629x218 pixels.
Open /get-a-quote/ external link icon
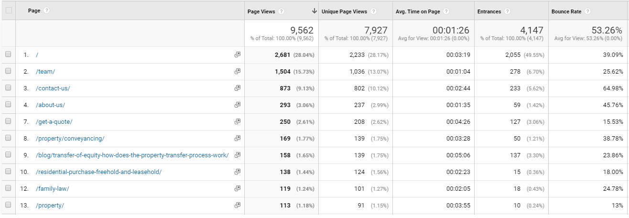(x=237, y=122)
